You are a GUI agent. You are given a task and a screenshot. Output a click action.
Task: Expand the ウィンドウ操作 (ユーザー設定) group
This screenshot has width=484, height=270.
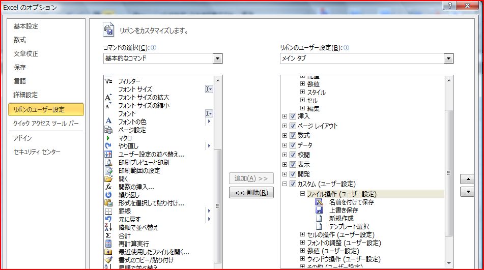tap(302, 259)
